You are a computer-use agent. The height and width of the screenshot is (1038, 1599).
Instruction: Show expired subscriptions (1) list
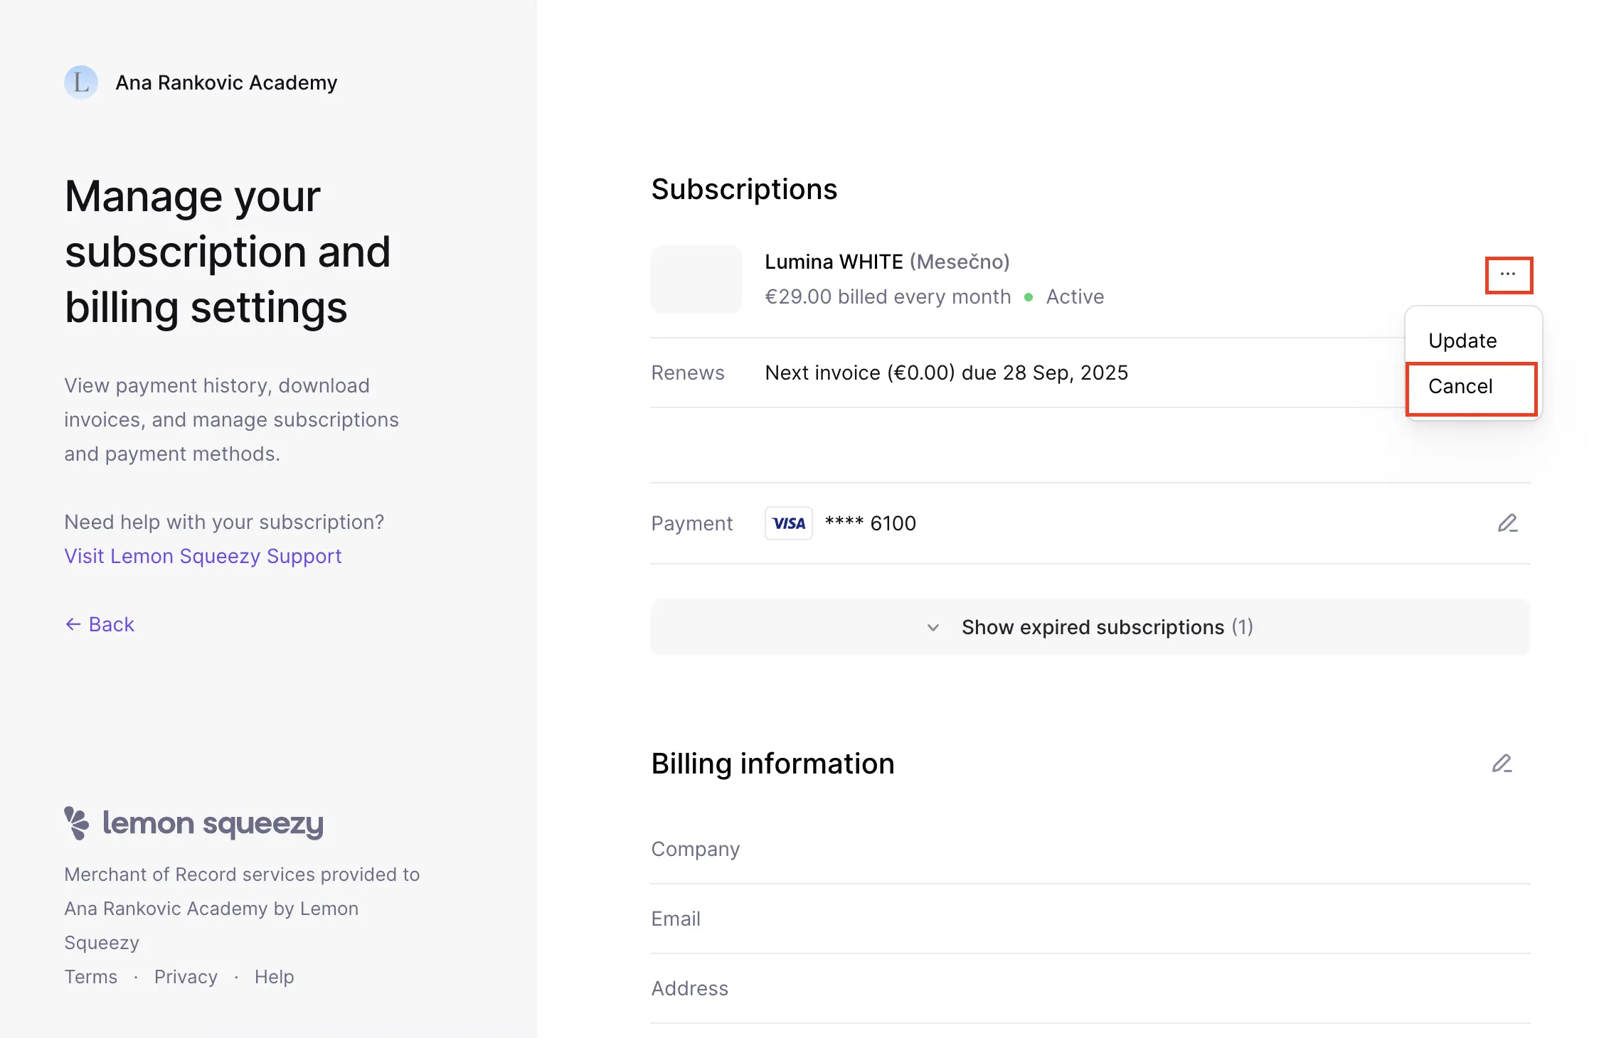coord(1090,627)
